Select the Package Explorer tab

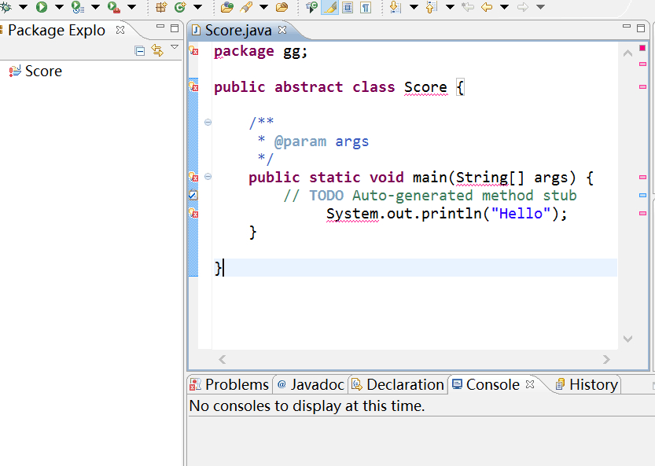[x=57, y=30]
